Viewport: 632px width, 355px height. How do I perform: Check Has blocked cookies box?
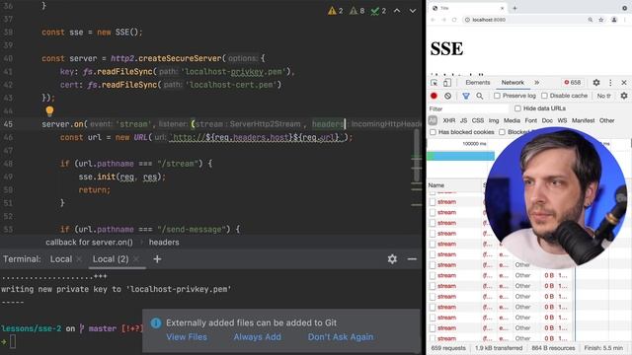coord(433,132)
